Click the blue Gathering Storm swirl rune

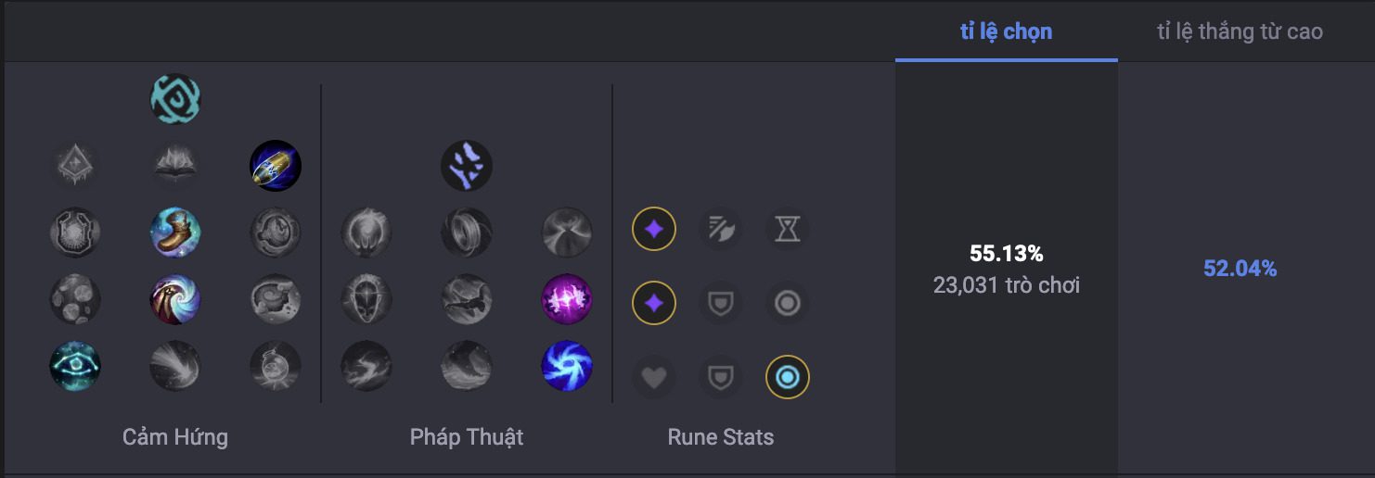coord(567,366)
